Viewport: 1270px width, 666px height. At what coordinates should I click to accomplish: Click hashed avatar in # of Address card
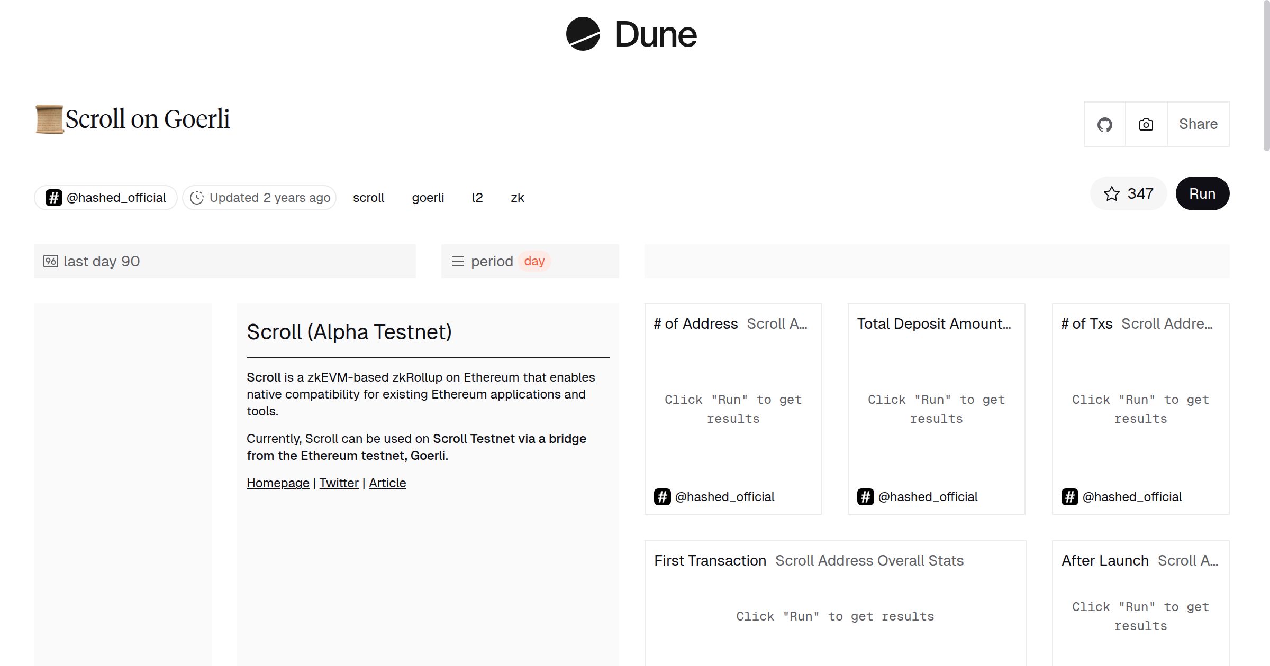point(662,497)
